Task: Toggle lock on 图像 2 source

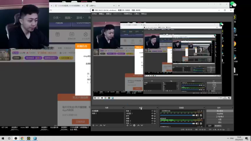Action: point(155,111)
